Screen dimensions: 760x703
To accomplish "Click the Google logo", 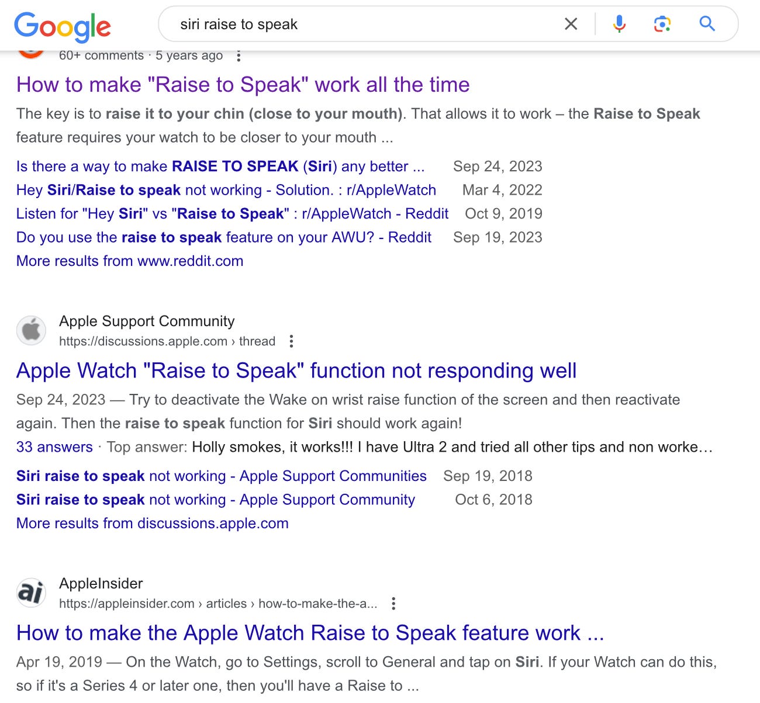I will [x=63, y=26].
